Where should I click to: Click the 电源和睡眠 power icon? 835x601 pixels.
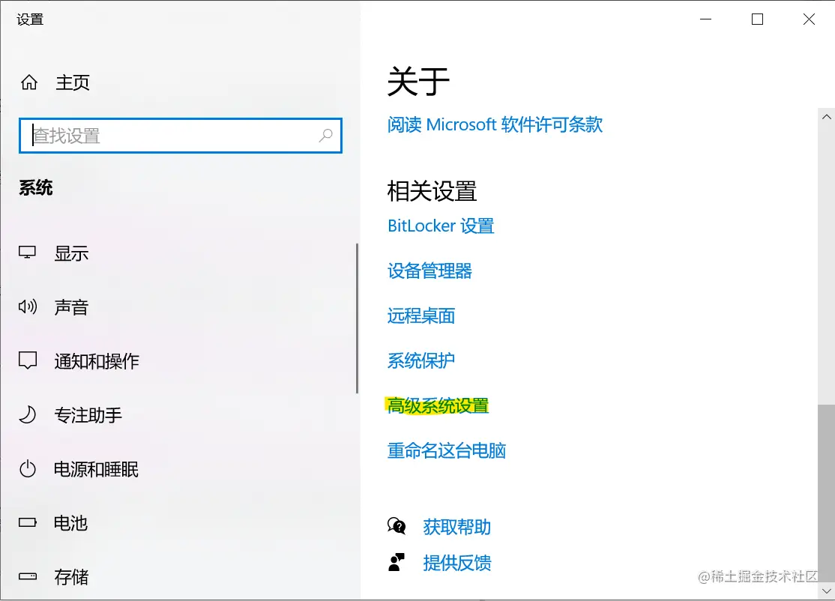[26, 468]
